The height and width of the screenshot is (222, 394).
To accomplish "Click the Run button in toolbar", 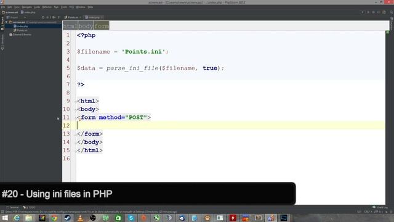I will [x=368, y=12].
